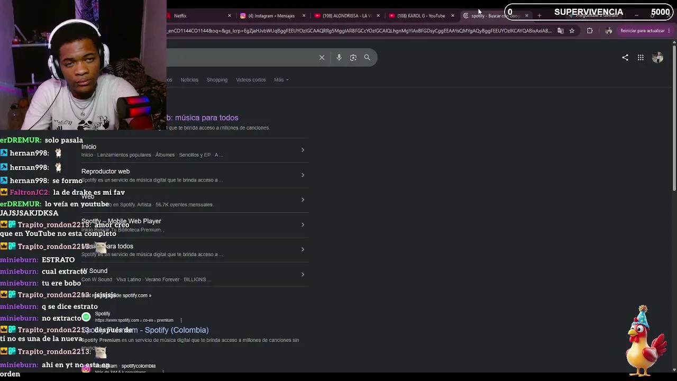Click the address bar URL
Viewport: 677px width, 381px height.
(360, 31)
